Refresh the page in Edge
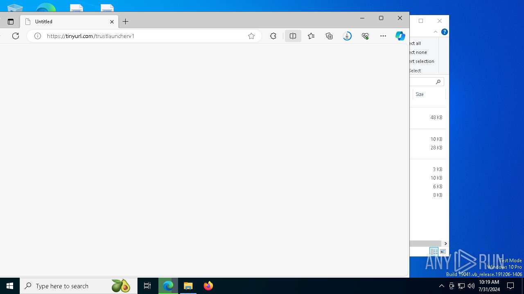The image size is (524, 294). tap(16, 36)
